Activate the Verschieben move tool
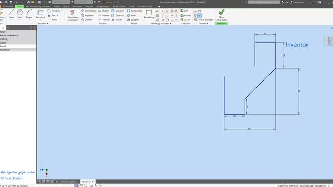333x187 pixels. point(88,11)
